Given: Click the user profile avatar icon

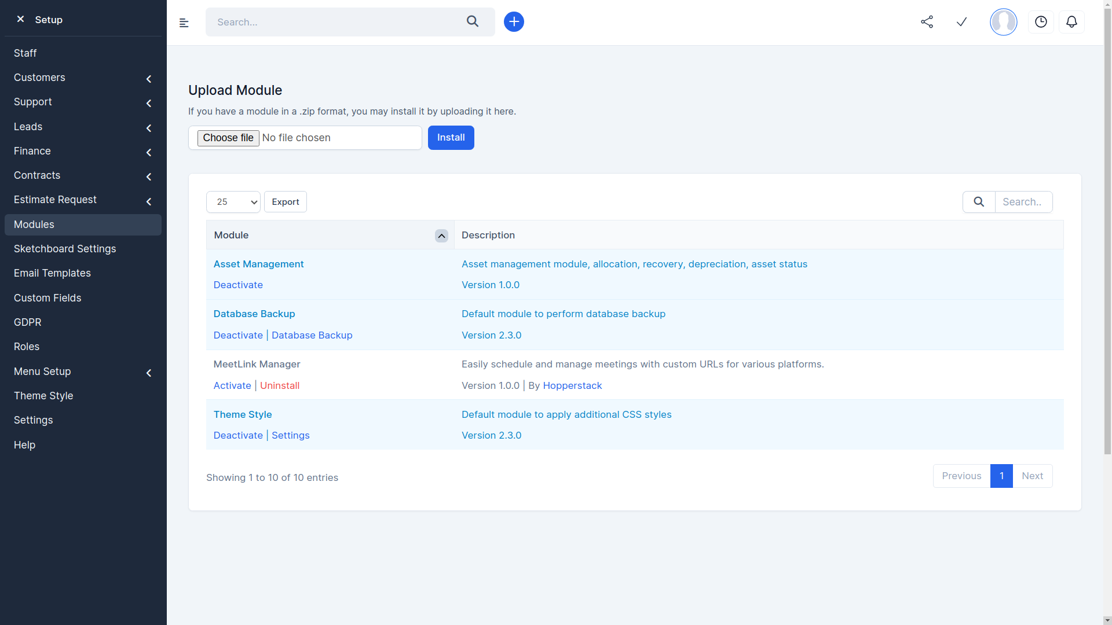Looking at the screenshot, I should [x=1003, y=21].
